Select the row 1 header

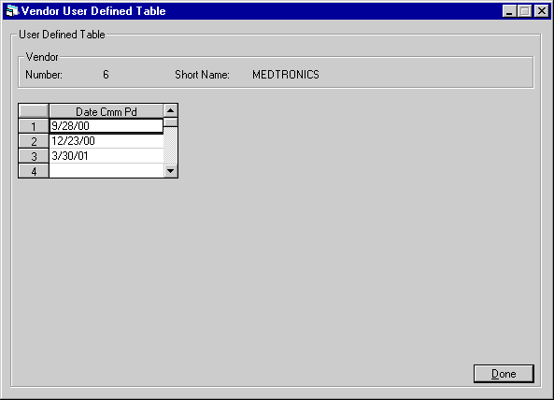[x=34, y=126]
